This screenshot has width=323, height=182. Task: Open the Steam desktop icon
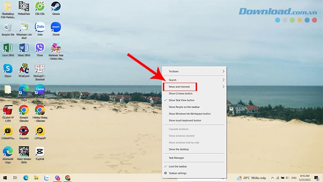(x=56, y=8)
